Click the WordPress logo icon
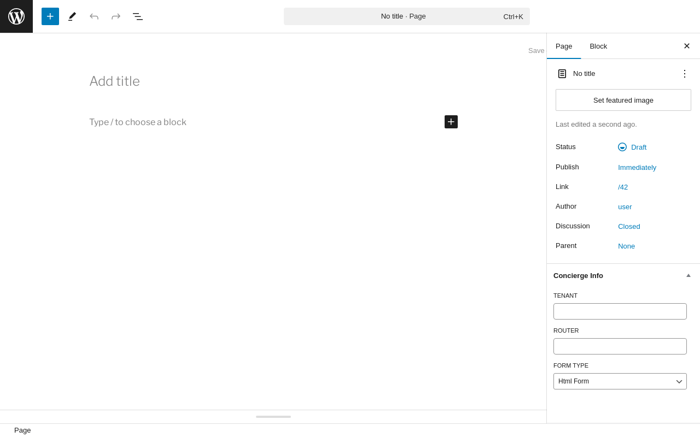This screenshot has height=437, width=700. [16, 16]
